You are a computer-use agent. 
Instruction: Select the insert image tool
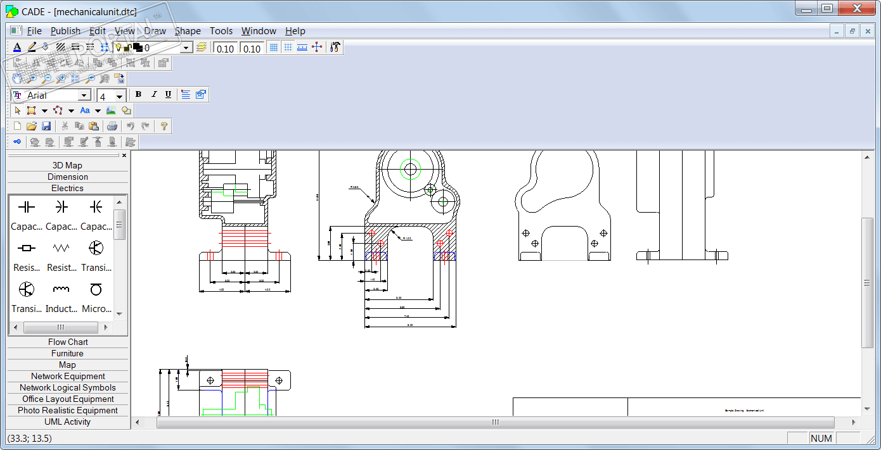[111, 110]
